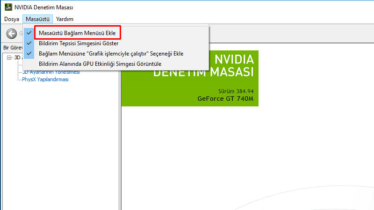Enable Bildirim Alanında GPU Etkinliği Simgesi Görüntüle
The width and height of the screenshot is (374, 210).
[100, 63]
